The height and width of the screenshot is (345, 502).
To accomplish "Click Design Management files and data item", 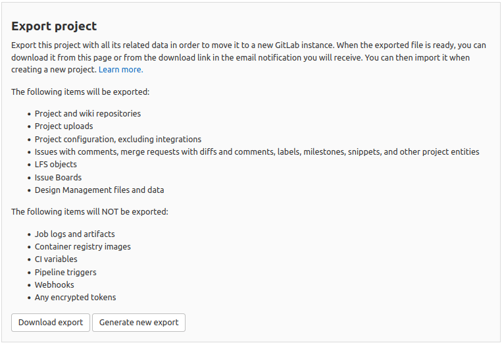I will tap(99, 190).
